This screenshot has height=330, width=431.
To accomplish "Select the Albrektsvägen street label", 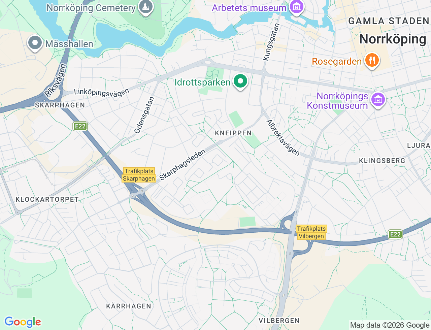I will 283,138.
